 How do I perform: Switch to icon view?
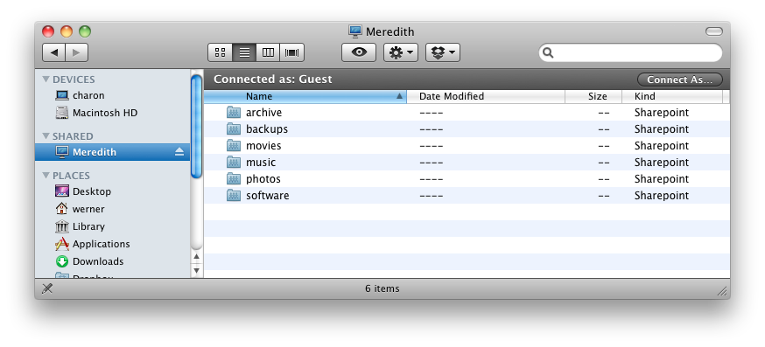(220, 52)
